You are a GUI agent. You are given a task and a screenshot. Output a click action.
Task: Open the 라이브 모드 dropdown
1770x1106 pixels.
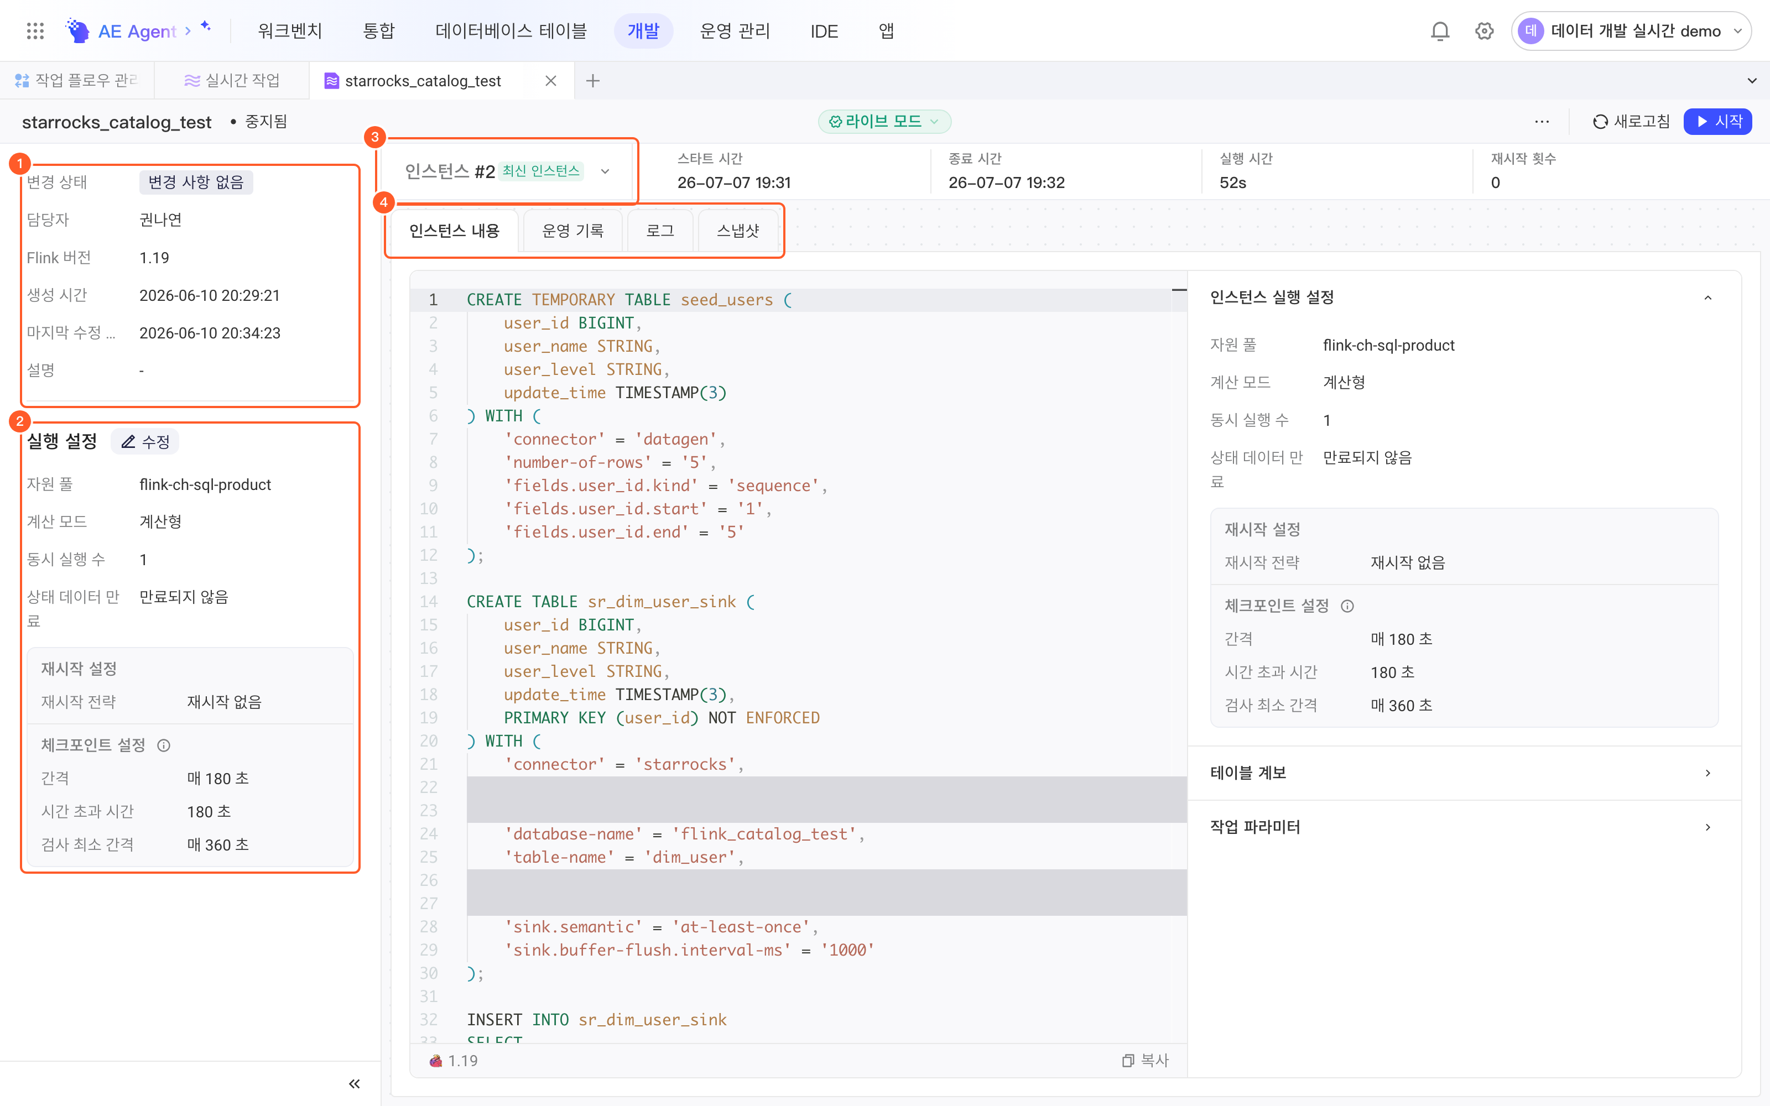click(x=883, y=122)
